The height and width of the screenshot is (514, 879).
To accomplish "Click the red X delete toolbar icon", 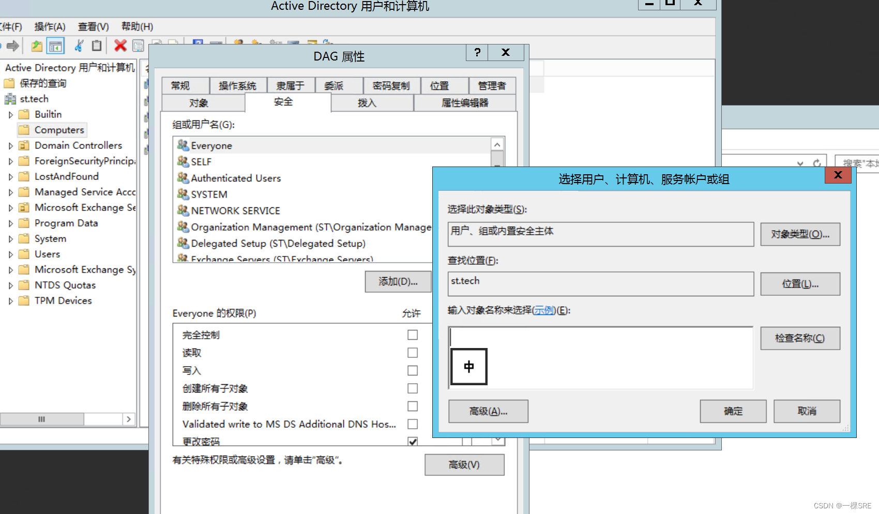I will (120, 46).
